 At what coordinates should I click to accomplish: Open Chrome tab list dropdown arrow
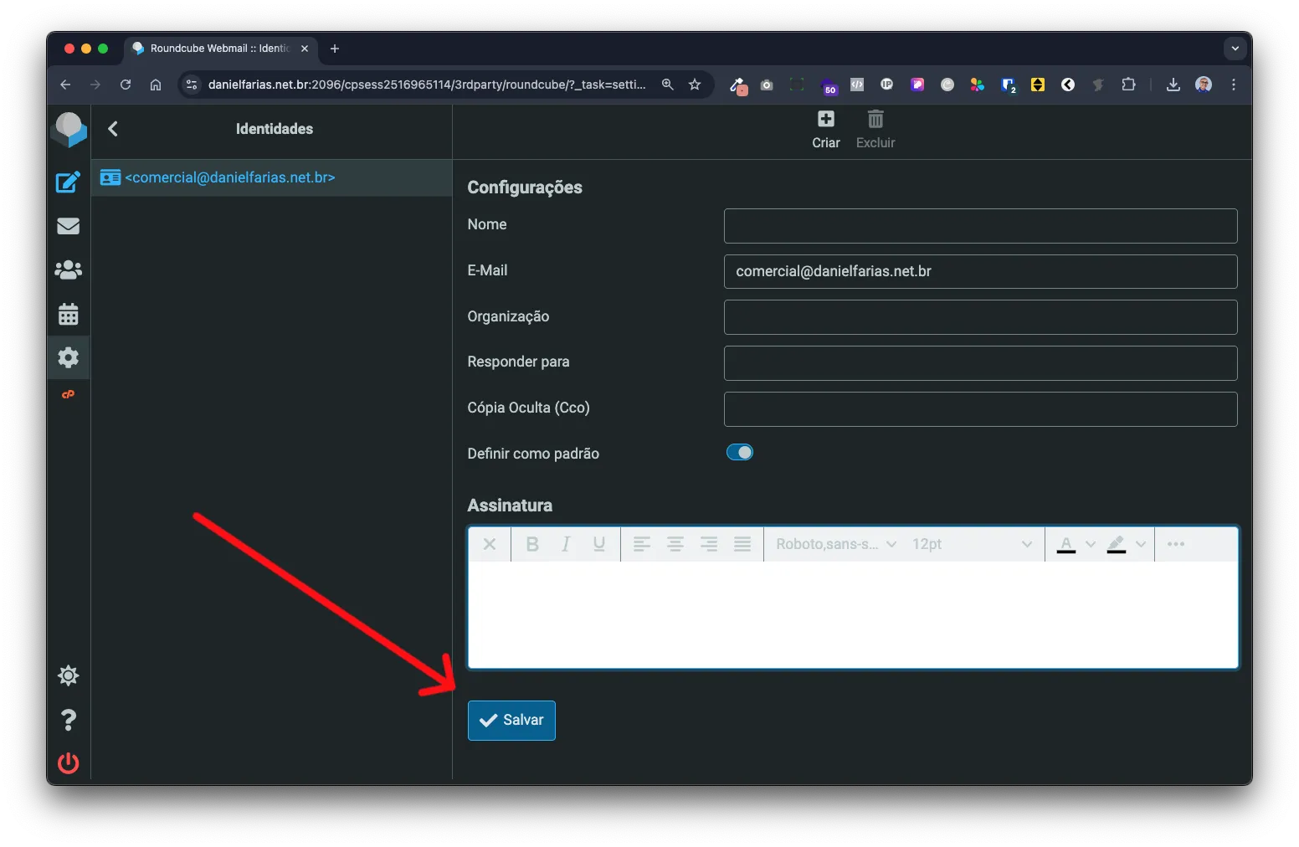pyautogui.click(x=1235, y=49)
